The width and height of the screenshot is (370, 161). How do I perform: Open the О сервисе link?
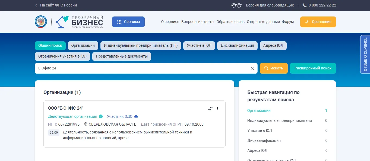pos(170,22)
